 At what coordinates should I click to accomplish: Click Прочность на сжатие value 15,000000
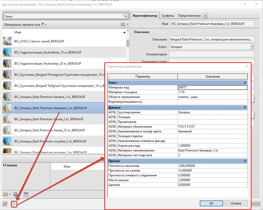tap(212, 171)
